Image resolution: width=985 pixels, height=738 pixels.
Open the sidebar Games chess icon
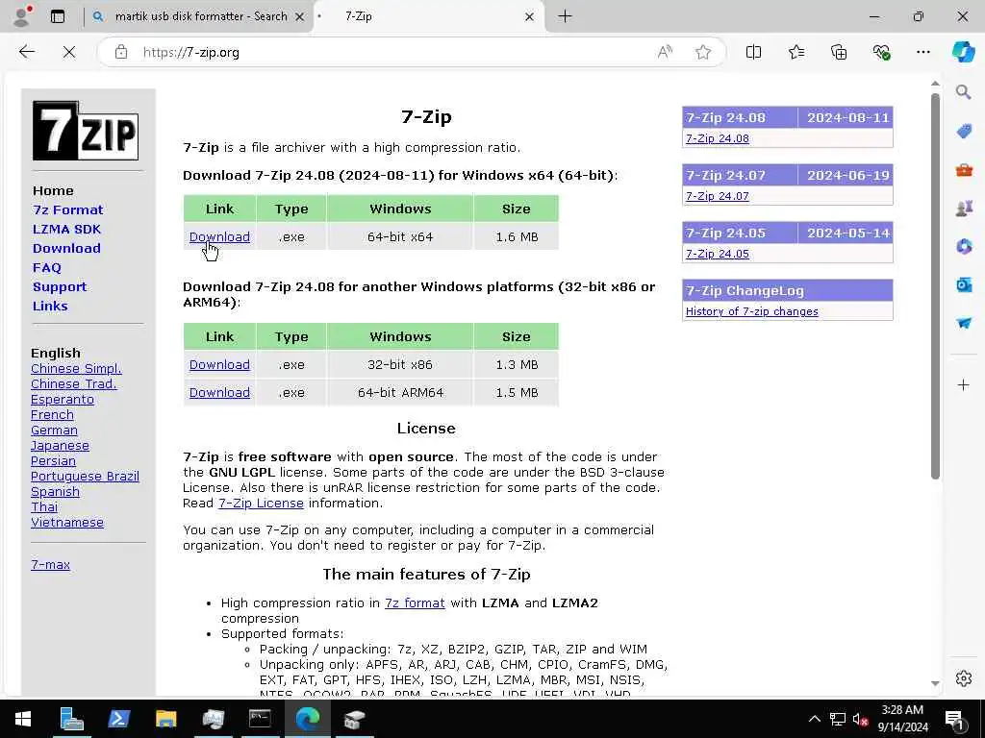pyautogui.click(x=964, y=208)
